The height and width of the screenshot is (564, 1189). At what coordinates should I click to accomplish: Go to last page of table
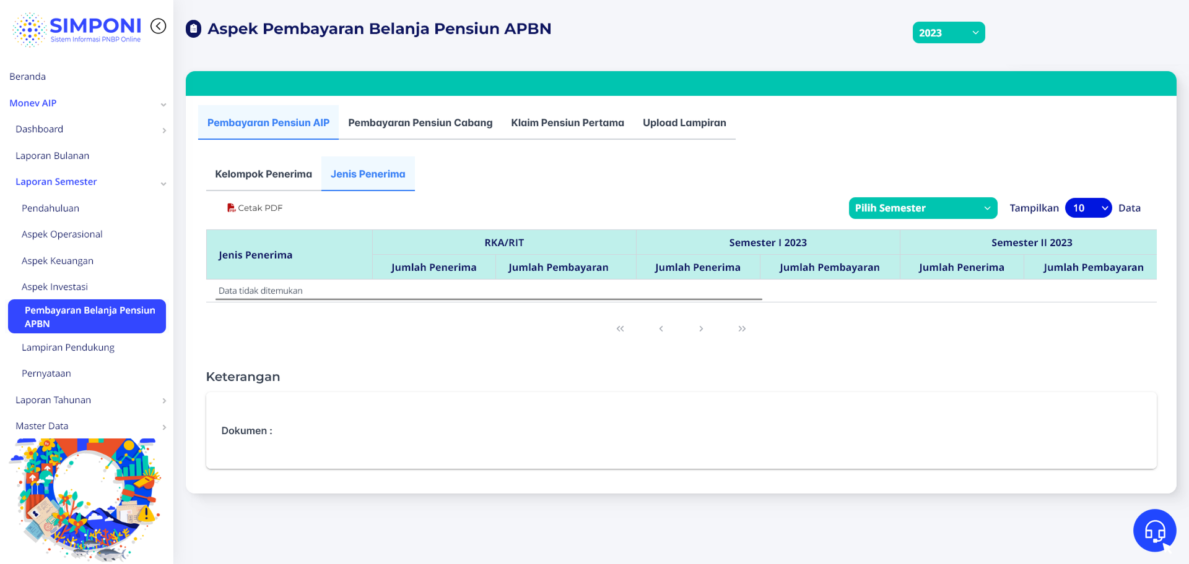742,328
